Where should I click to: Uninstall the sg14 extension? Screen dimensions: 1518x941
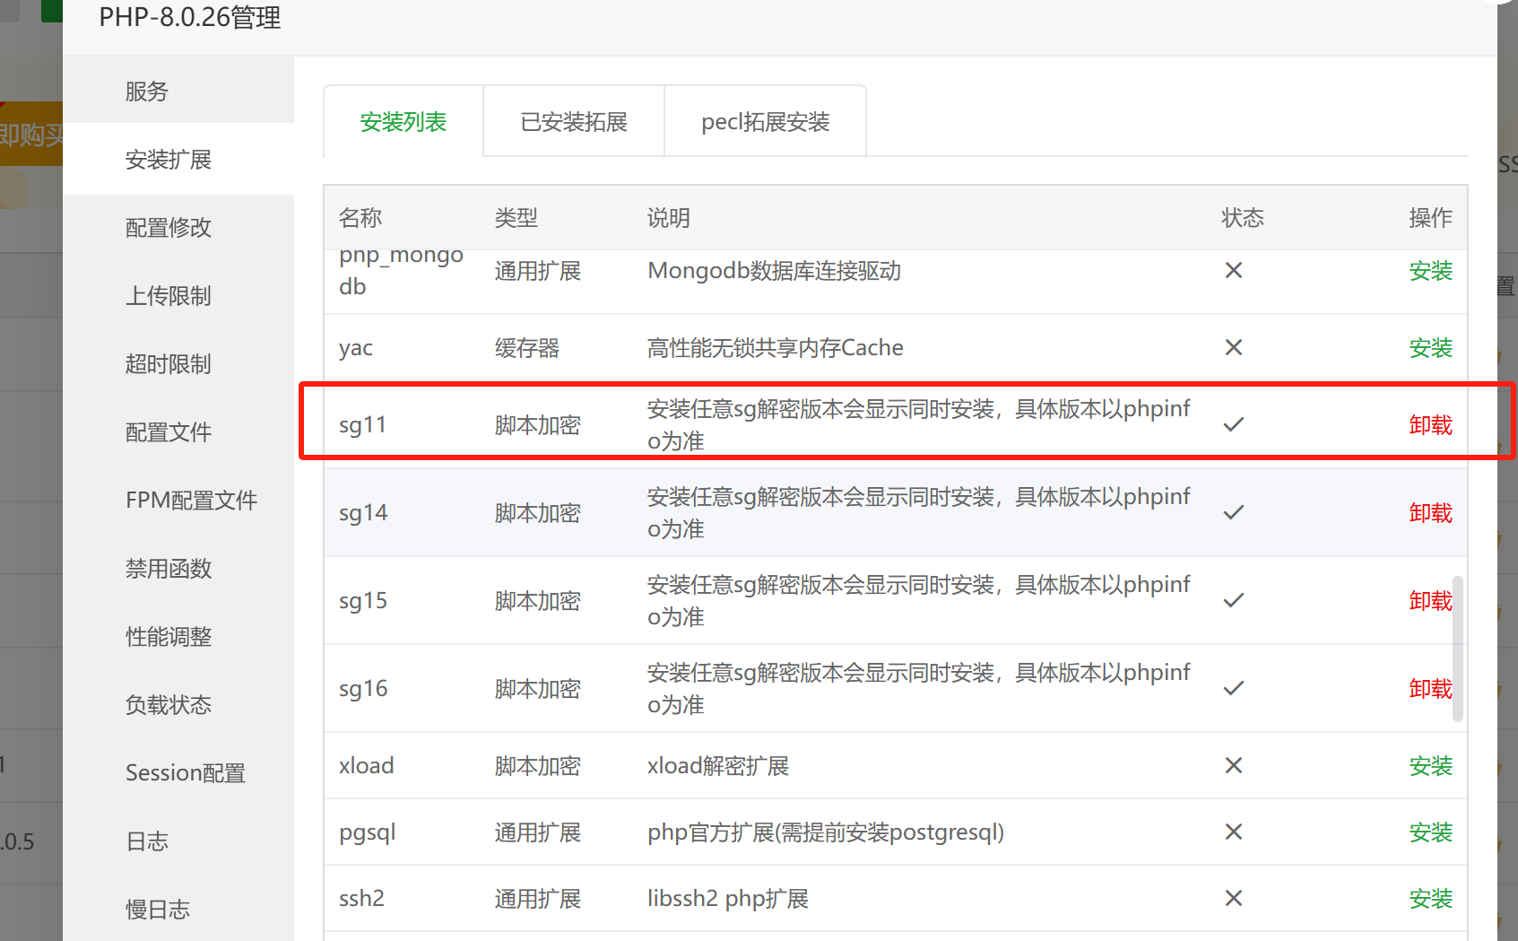[1430, 513]
